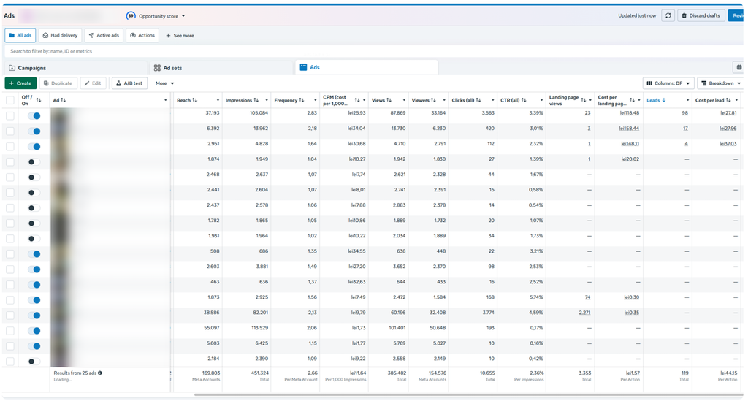This screenshot has height=401, width=748.
Task: Switch to the Campaigns tab
Action: [x=75, y=68]
